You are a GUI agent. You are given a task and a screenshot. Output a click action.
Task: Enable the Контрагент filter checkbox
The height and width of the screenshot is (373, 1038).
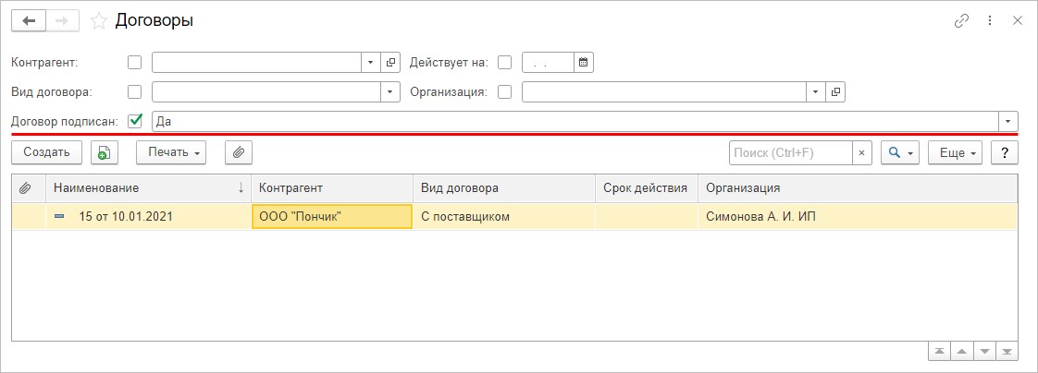[x=135, y=62]
